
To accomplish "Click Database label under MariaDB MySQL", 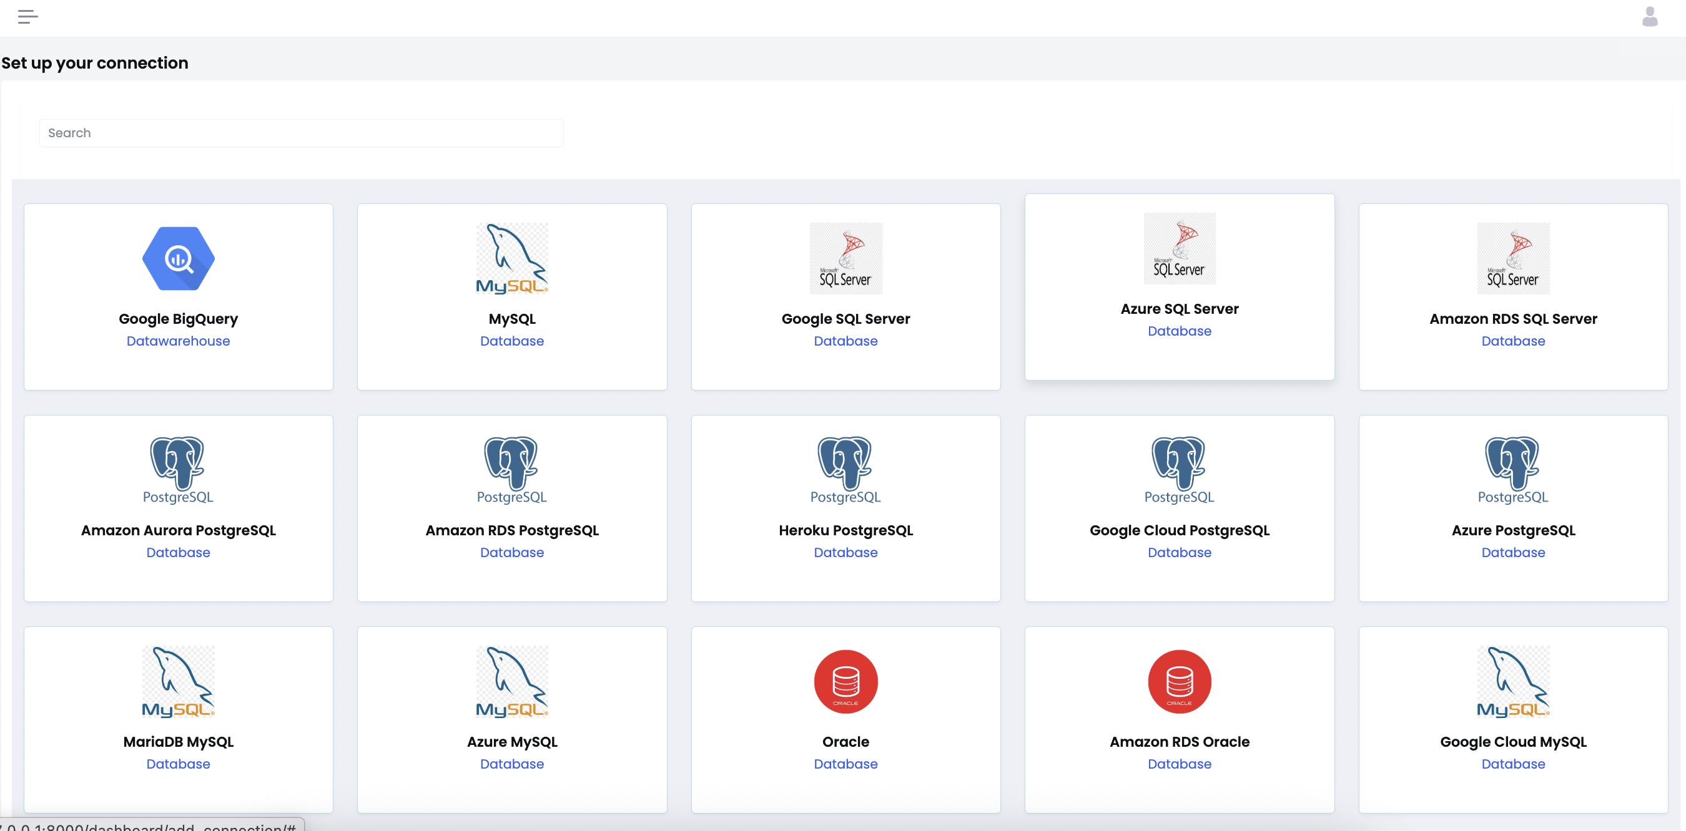I will click(x=178, y=764).
